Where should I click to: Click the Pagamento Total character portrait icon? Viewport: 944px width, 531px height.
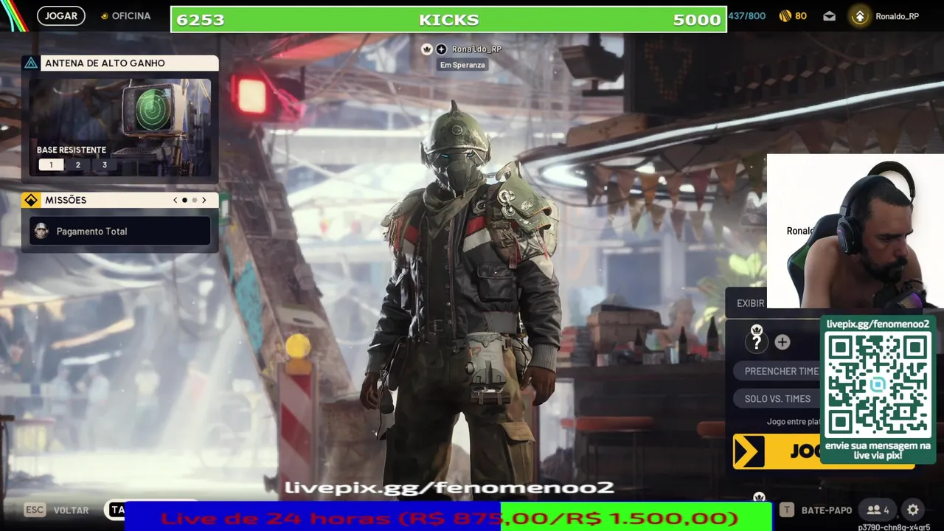tap(42, 231)
